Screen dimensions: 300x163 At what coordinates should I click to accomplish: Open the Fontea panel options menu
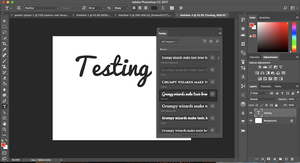(220, 33)
